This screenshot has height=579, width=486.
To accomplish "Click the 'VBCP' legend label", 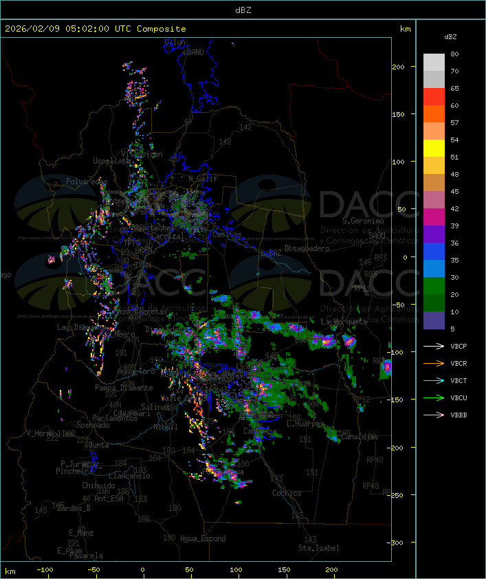I will click(x=459, y=346).
